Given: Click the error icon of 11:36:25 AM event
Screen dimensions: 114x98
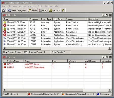Looking at the screenshot, I should (5, 32).
